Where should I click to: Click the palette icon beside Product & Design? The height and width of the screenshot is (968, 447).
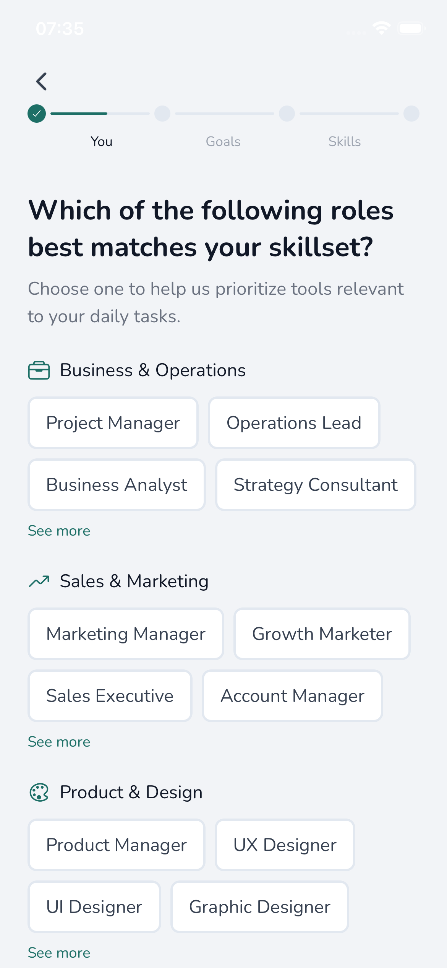click(39, 792)
